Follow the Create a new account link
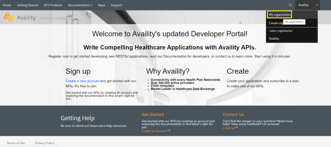Screen dimensions: 331x147 point(82,81)
